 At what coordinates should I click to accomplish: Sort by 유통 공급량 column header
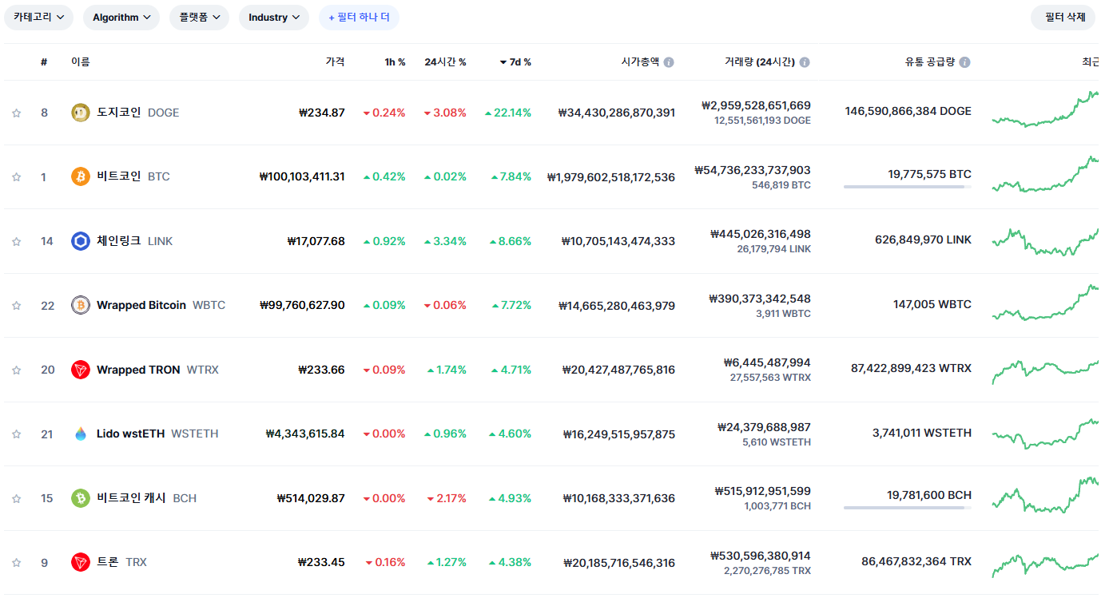coord(930,61)
